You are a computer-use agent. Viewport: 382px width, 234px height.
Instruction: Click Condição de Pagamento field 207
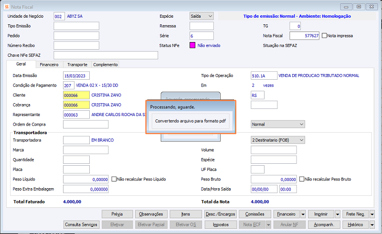[68, 85]
